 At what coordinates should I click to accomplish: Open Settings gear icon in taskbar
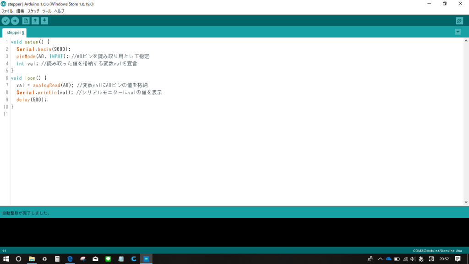tap(44, 259)
